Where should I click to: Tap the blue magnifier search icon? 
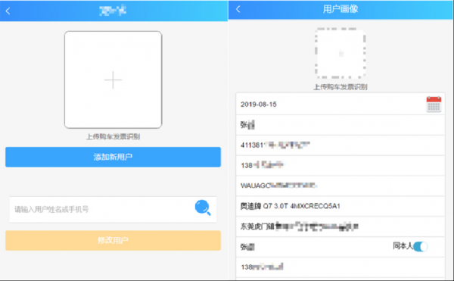coord(203,208)
